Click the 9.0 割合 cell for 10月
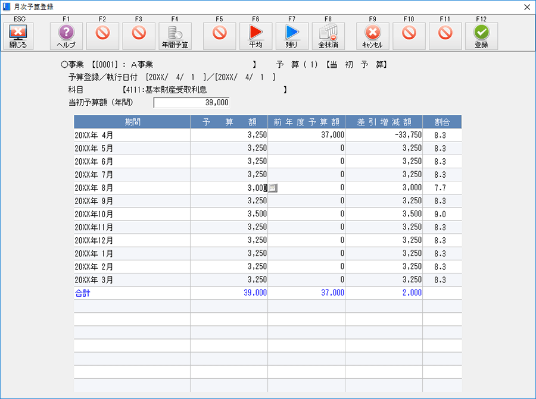536x399 pixels. tap(442, 214)
